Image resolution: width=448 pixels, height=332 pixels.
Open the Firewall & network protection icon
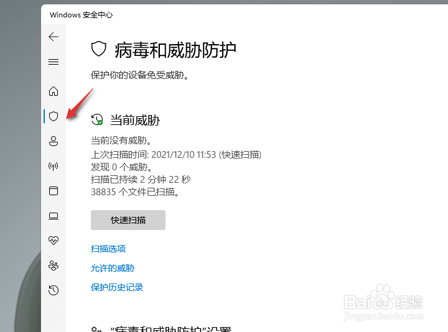pos(54,166)
